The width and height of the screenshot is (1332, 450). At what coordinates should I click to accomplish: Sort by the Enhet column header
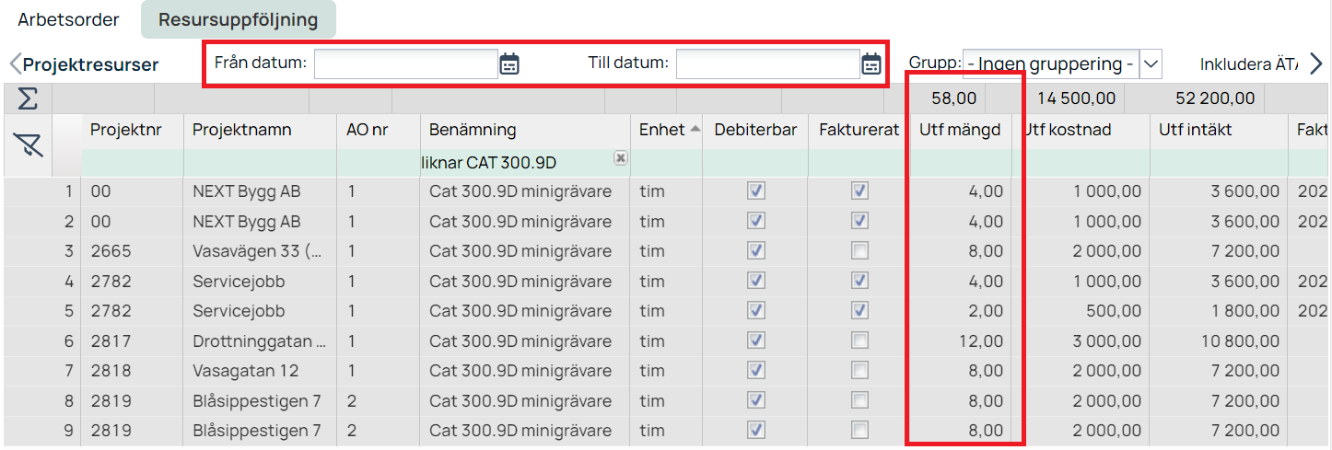pyautogui.click(x=670, y=130)
